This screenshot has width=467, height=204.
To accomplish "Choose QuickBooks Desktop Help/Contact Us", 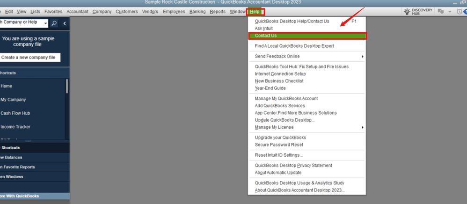I will (x=307, y=21).
